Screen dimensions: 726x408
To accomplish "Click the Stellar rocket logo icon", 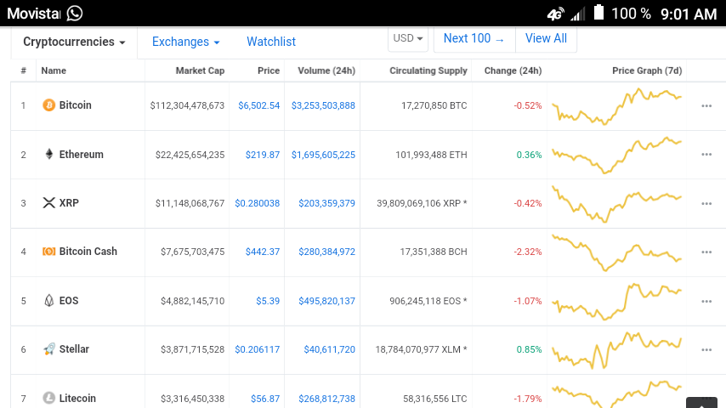I will [x=49, y=349].
